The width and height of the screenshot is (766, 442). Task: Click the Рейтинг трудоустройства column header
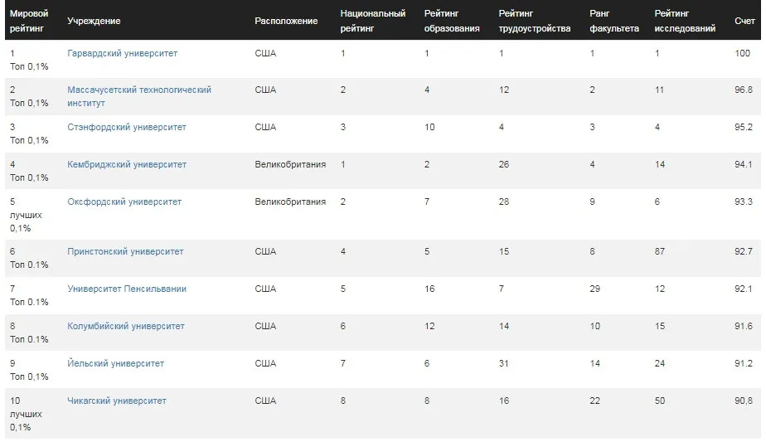[x=535, y=21]
